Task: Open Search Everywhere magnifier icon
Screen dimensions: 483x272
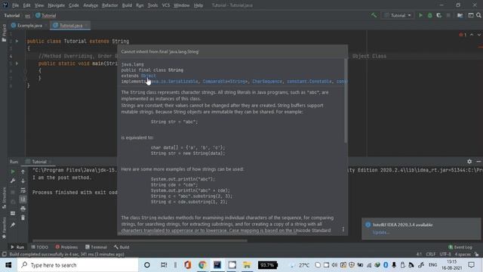Action: click(478, 15)
